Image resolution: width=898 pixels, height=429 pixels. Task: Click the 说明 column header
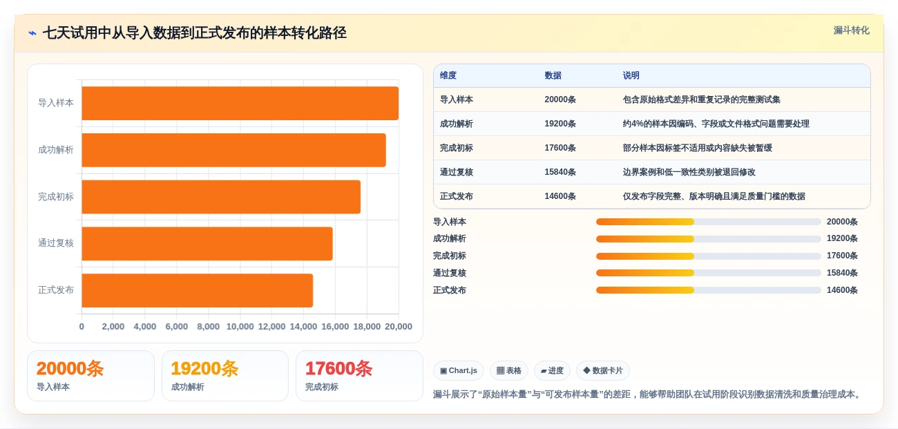click(x=631, y=75)
